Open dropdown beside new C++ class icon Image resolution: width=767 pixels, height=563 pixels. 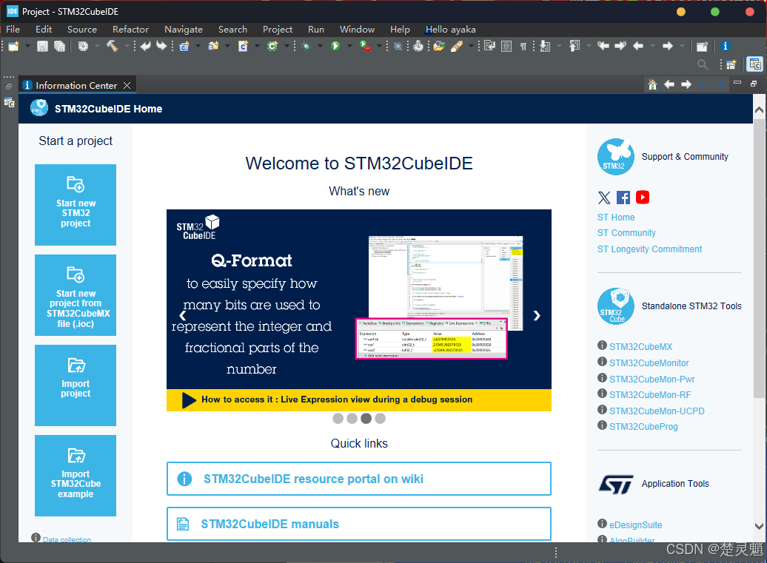coord(287,46)
